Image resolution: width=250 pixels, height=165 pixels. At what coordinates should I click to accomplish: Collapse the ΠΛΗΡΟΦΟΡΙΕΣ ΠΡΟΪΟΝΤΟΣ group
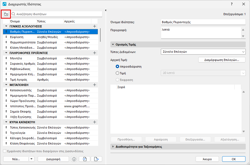pos(6,53)
